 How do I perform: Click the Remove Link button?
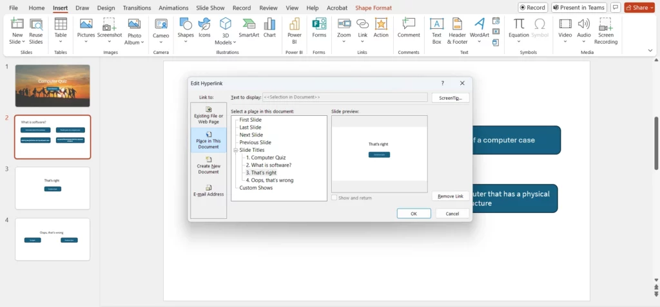450,196
